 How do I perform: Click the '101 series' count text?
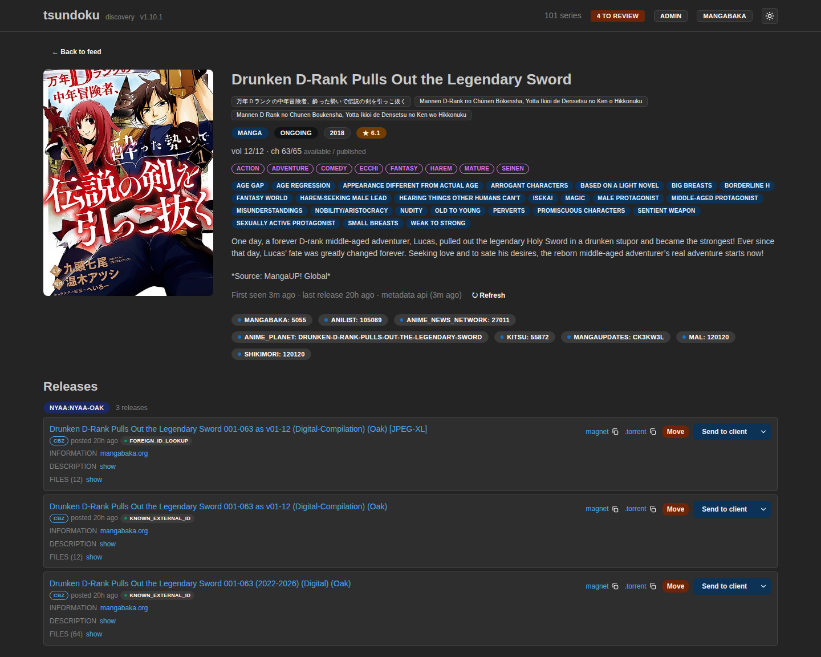click(x=563, y=15)
